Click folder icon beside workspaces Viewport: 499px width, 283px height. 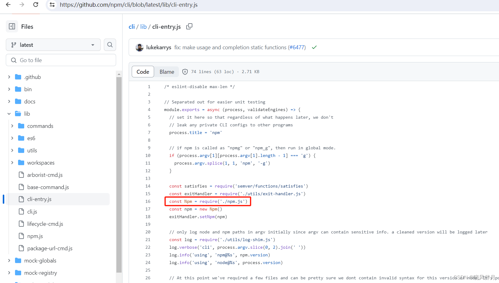tap(21, 163)
